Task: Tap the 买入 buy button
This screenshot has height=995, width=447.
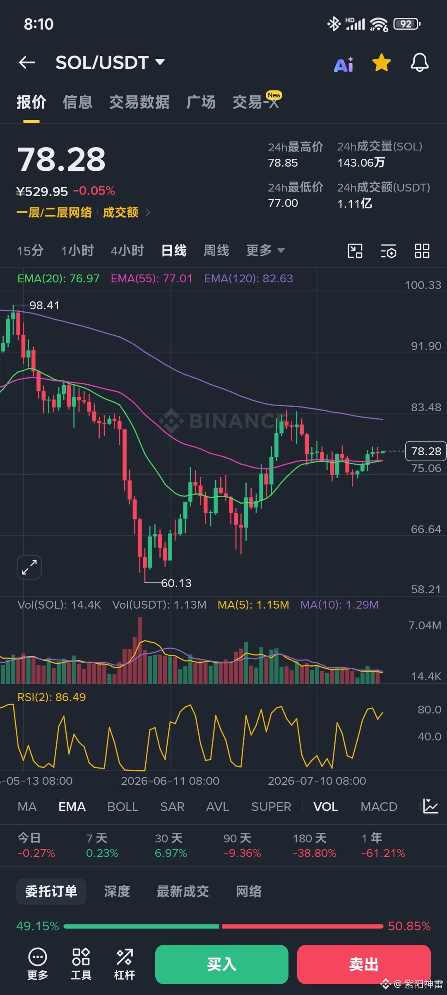Action: click(x=222, y=964)
